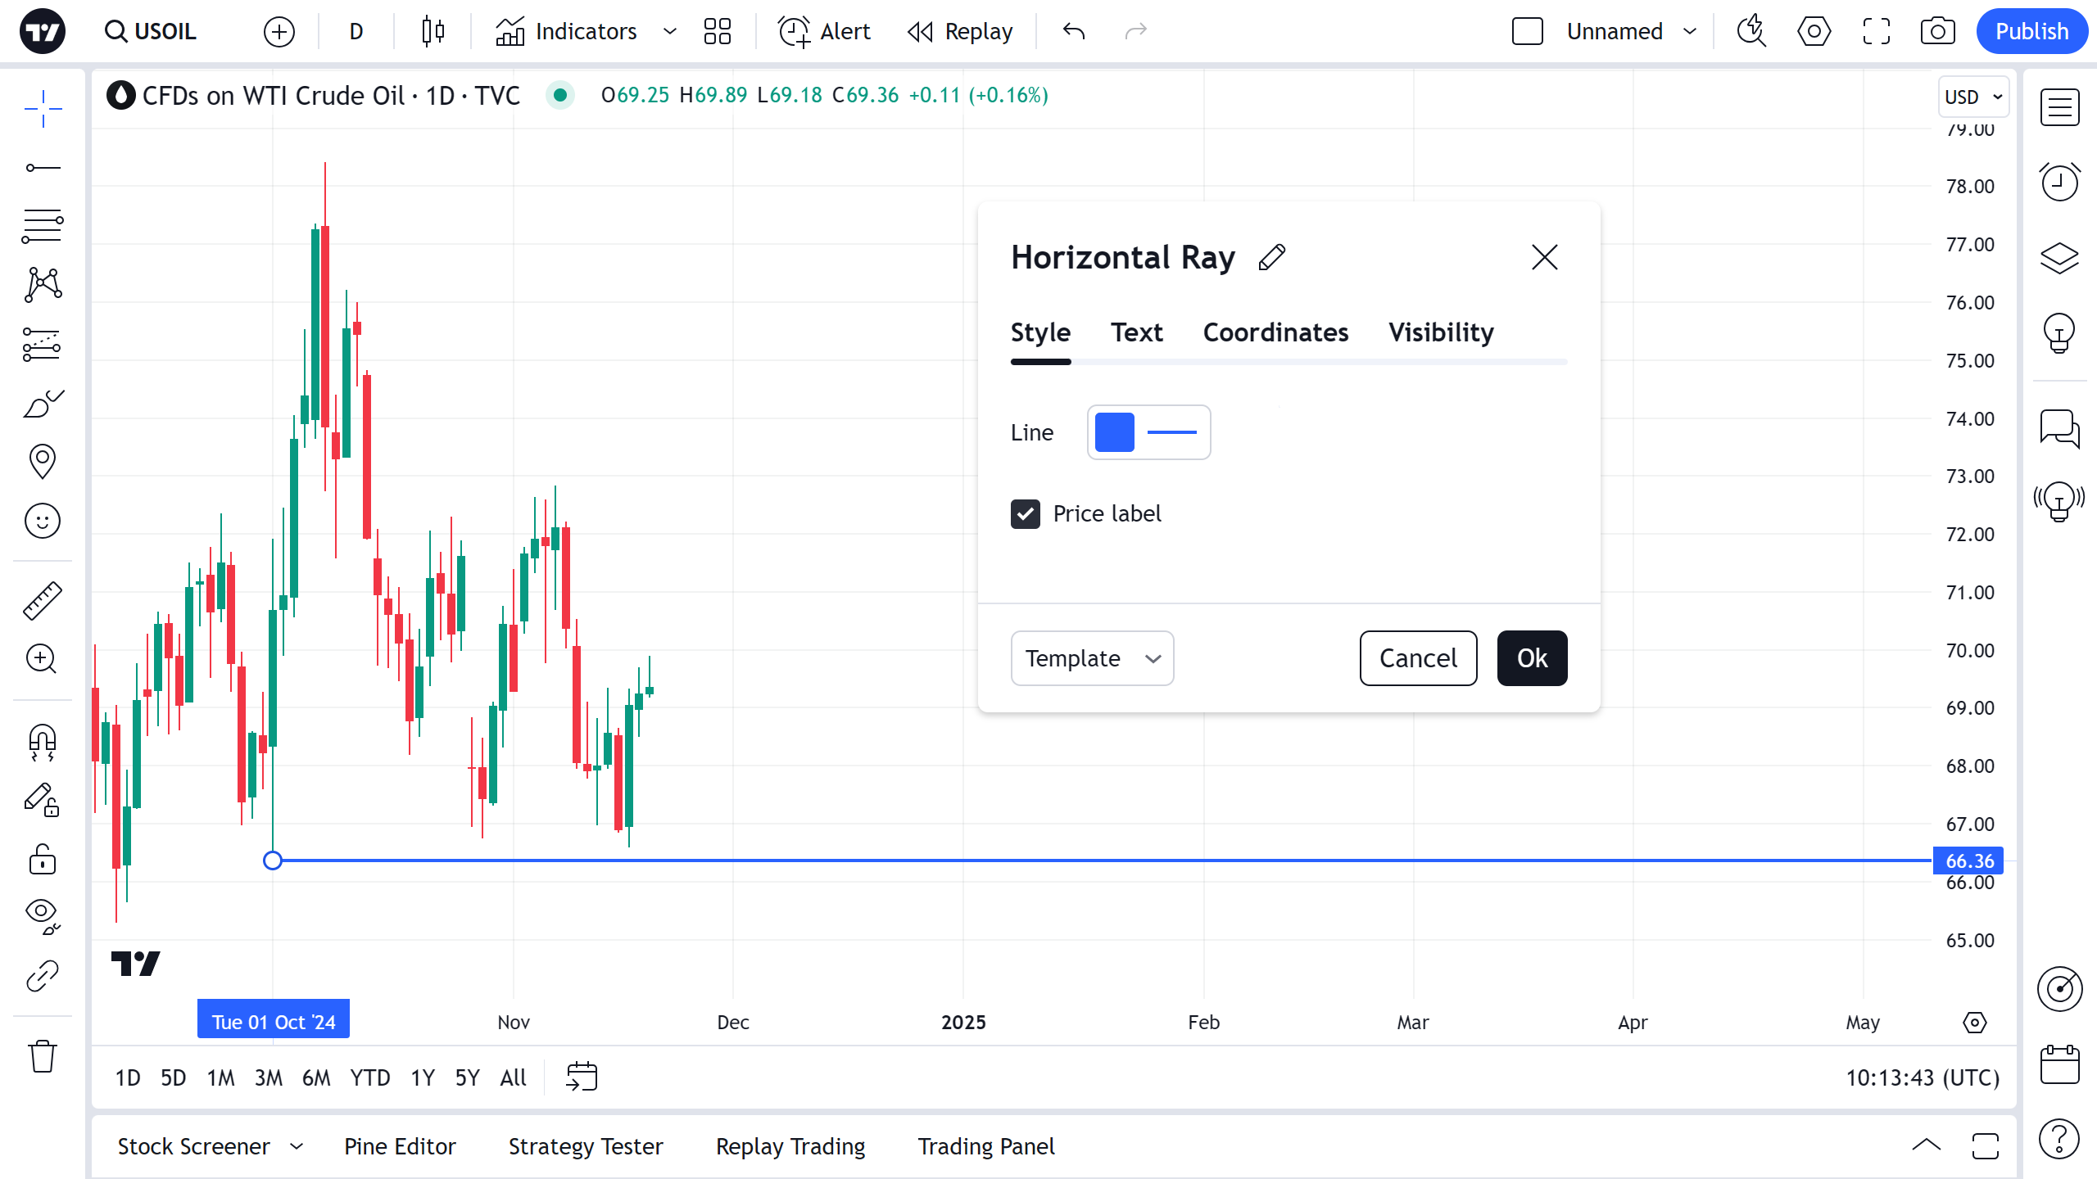
Task: Open the Pine Editor tab
Action: (x=400, y=1146)
